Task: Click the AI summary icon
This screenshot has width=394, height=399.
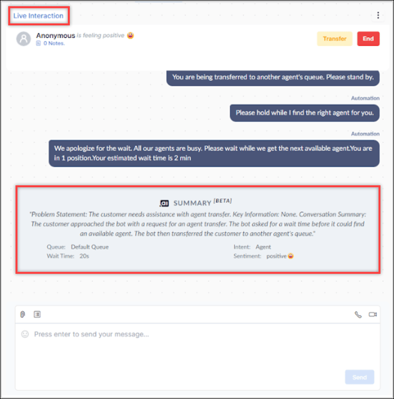Action: (164, 203)
